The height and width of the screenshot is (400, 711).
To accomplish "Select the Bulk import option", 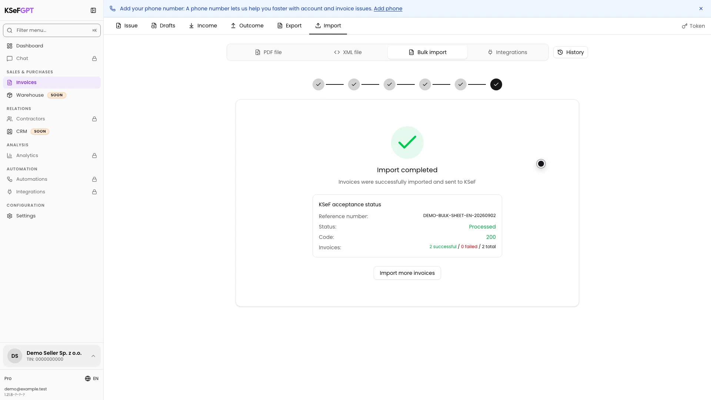I will click(427, 52).
